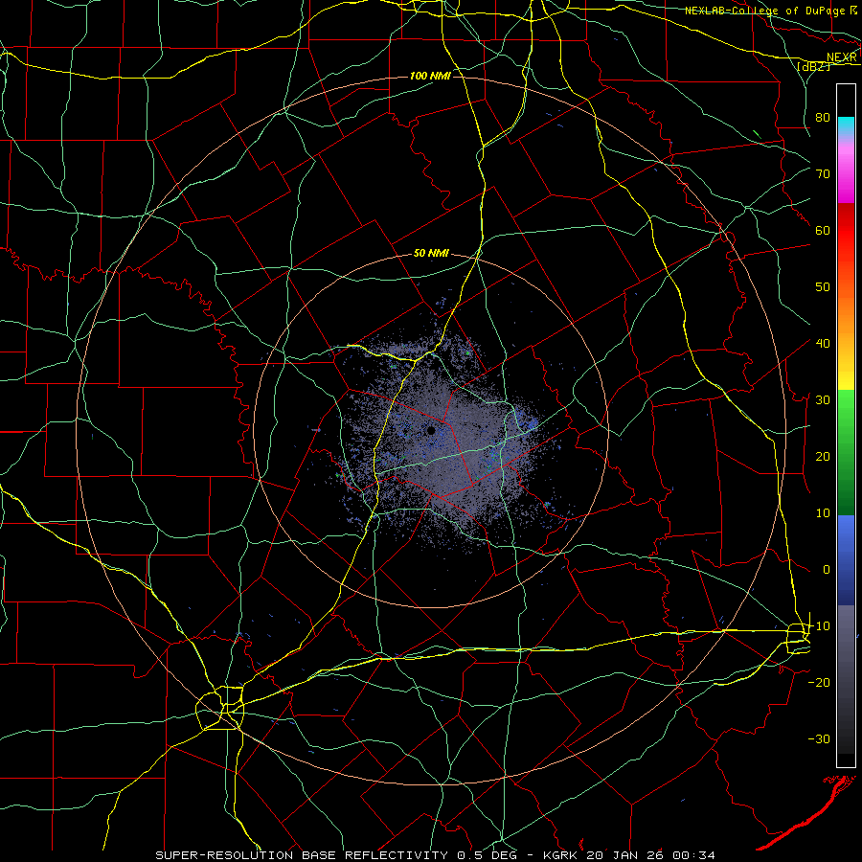Click the Super-Resolution Base Reflectivity caption text
Image resolution: width=862 pixels, height=862 pixels.
coord(436,855)
